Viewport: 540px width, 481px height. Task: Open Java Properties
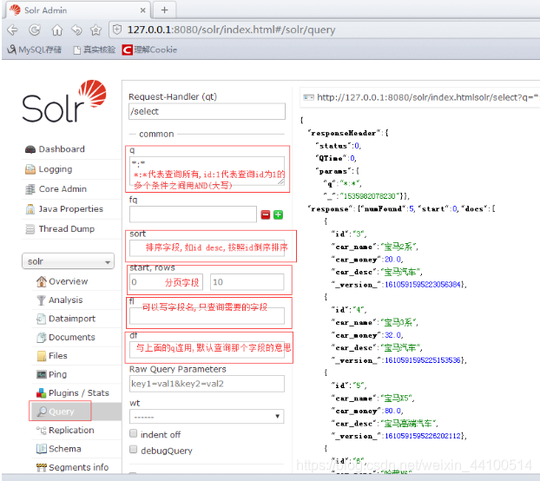[x=71, y=209]
